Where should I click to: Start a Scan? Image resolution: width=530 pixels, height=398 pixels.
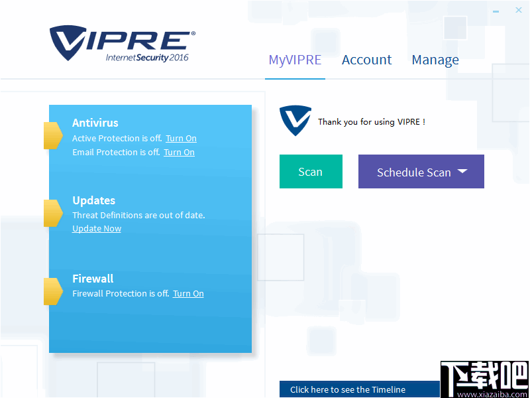[x=311, y=171]
